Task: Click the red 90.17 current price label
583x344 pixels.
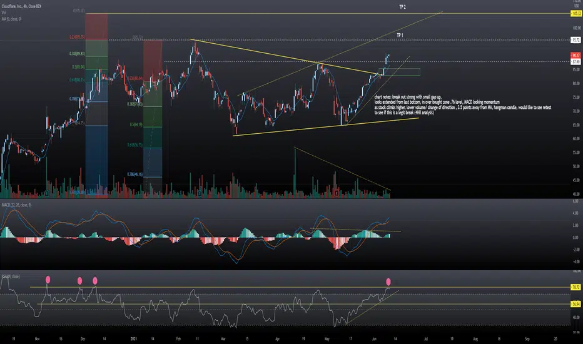Action: point(576,56)
